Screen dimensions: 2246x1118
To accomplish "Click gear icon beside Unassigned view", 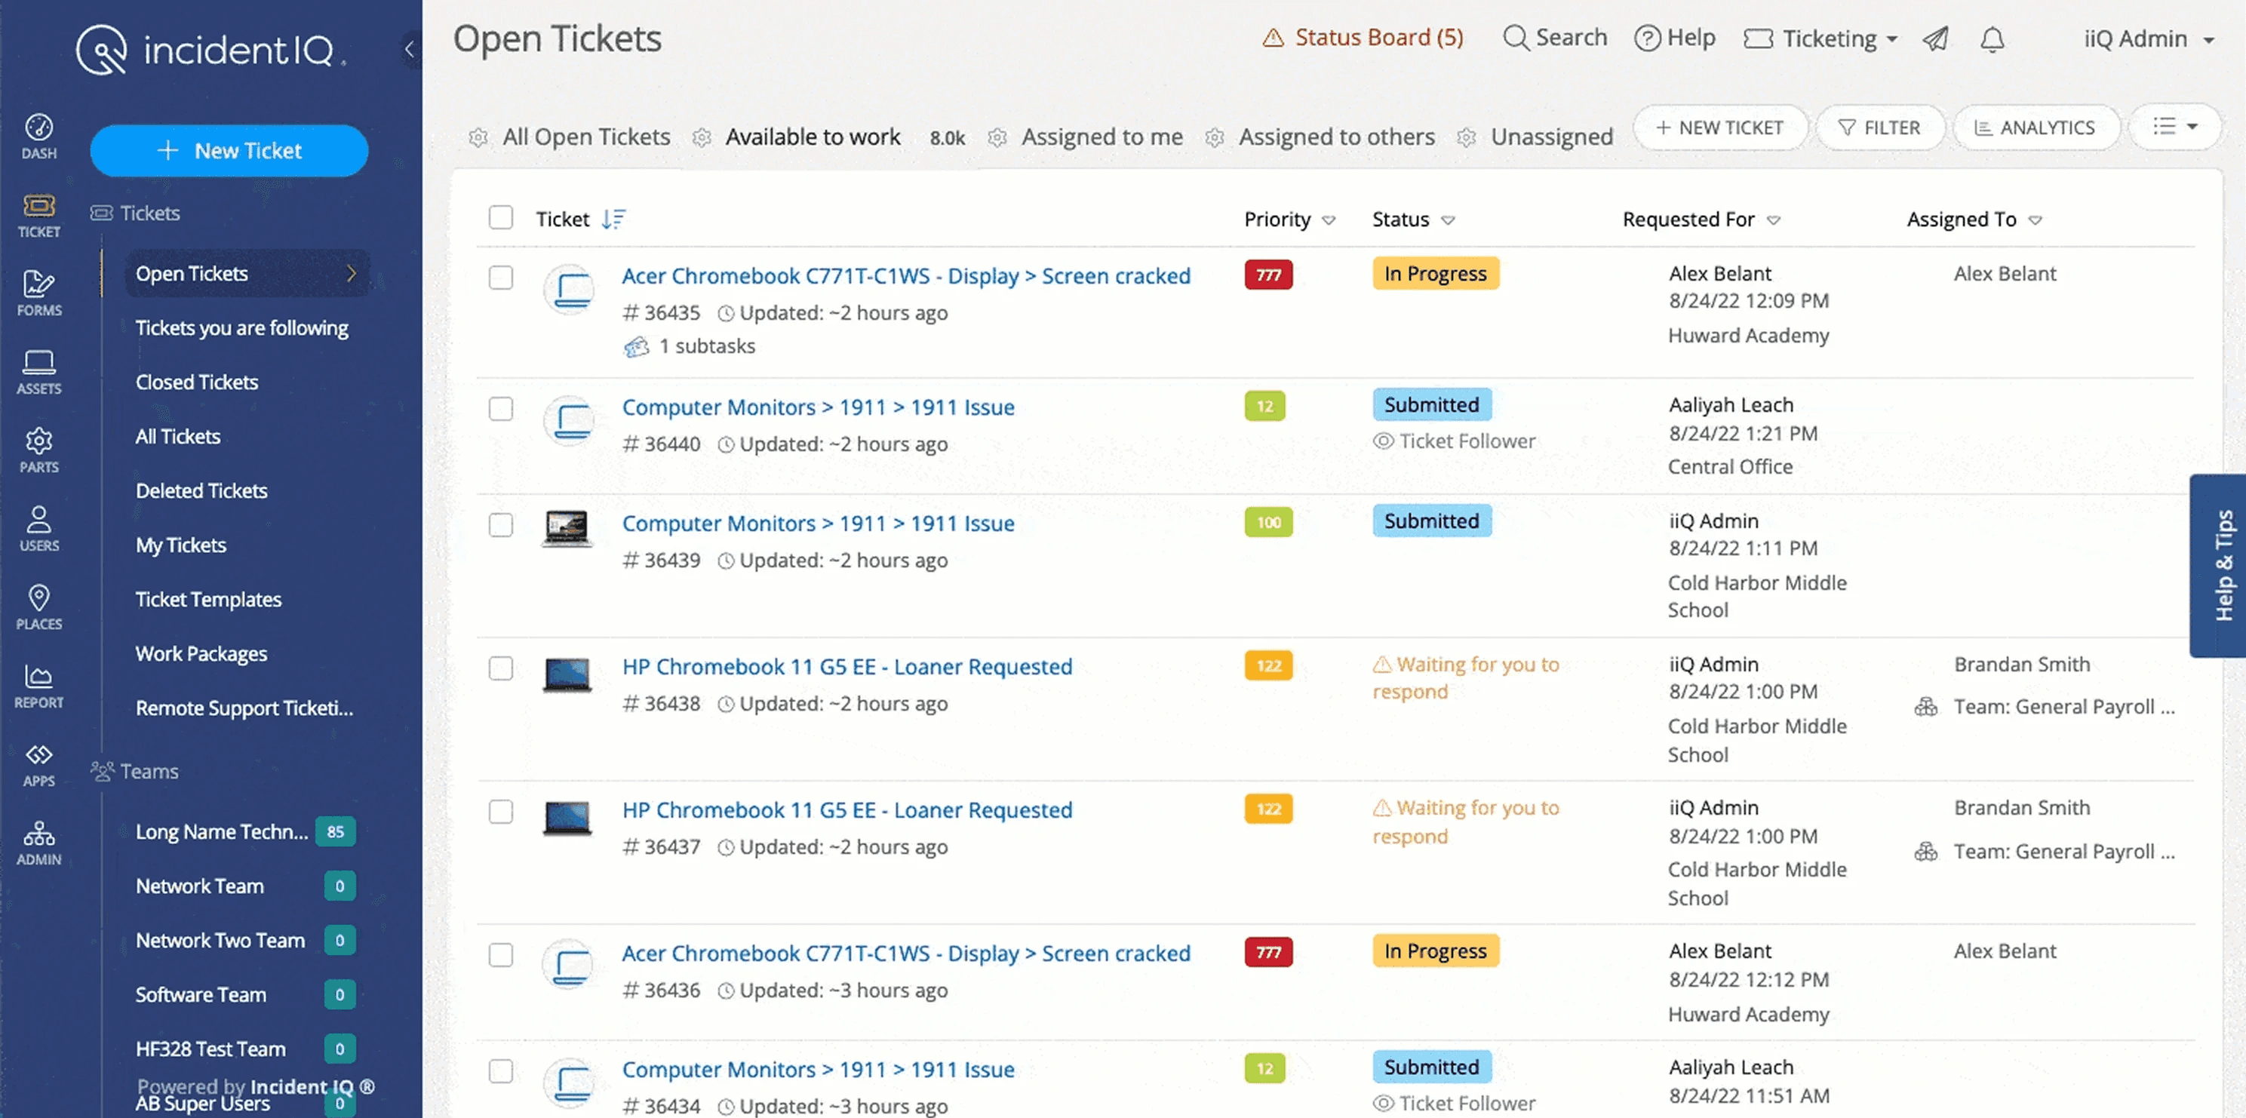I will [1467, 138].
